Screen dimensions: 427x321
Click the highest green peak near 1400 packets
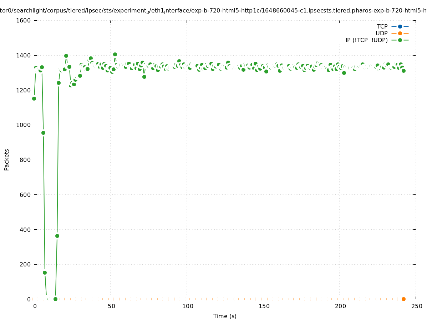click(115, 55)
